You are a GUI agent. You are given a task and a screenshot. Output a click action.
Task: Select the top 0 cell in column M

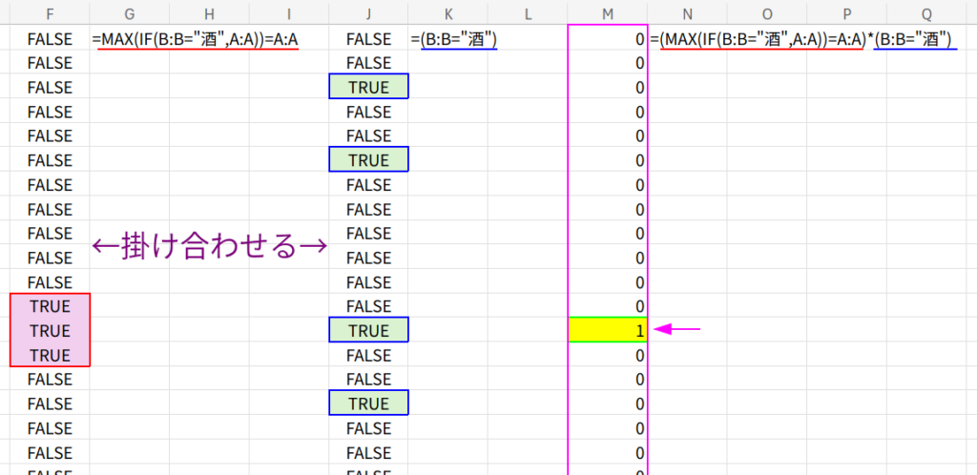point(608,39)
